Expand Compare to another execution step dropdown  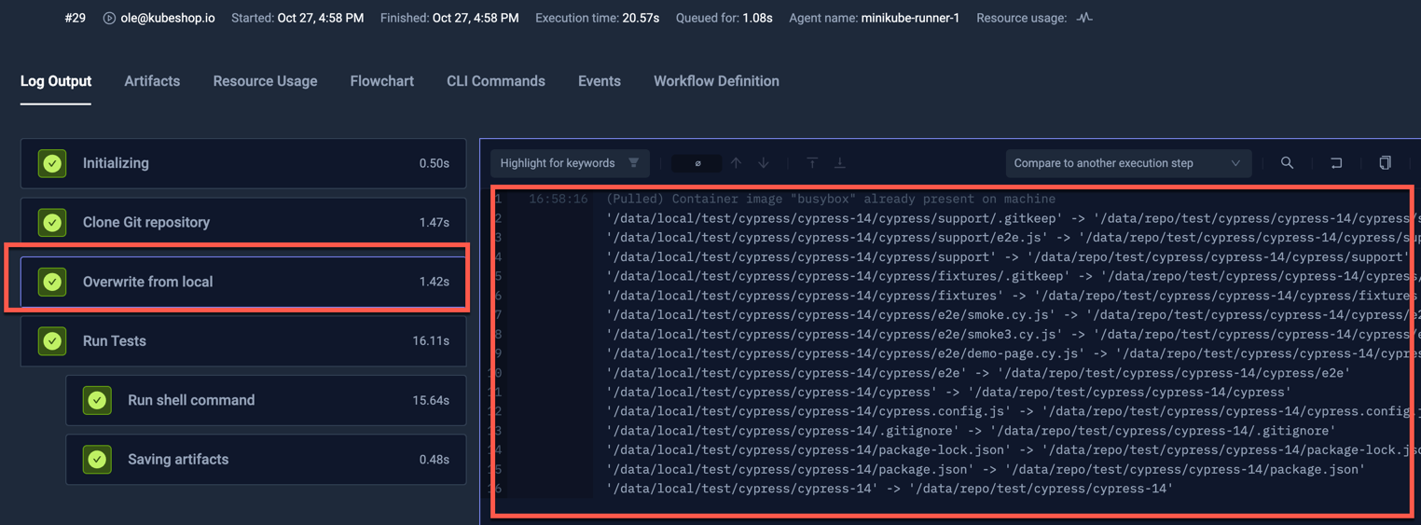click(1127, 163)
